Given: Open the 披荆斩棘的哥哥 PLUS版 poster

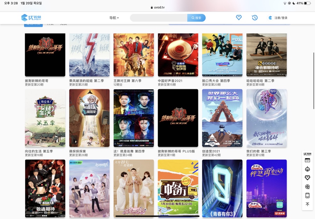Looking at the screenshot, I should (178, 118).
